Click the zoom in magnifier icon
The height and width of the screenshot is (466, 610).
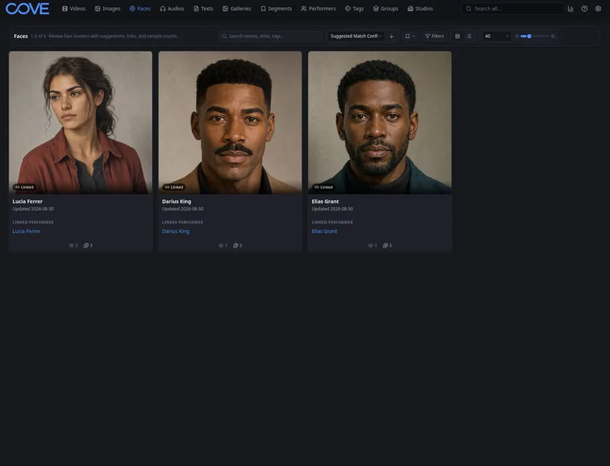click(x=553, y=36)
